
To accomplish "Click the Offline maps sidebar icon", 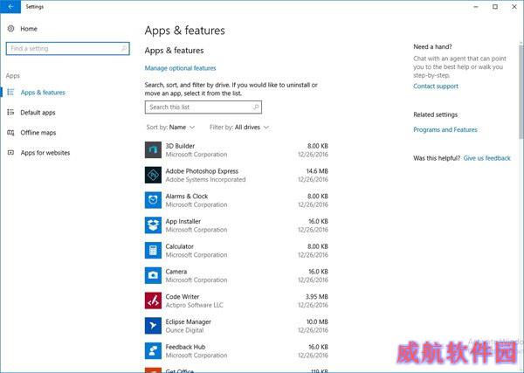I will (x=10, y=133).
